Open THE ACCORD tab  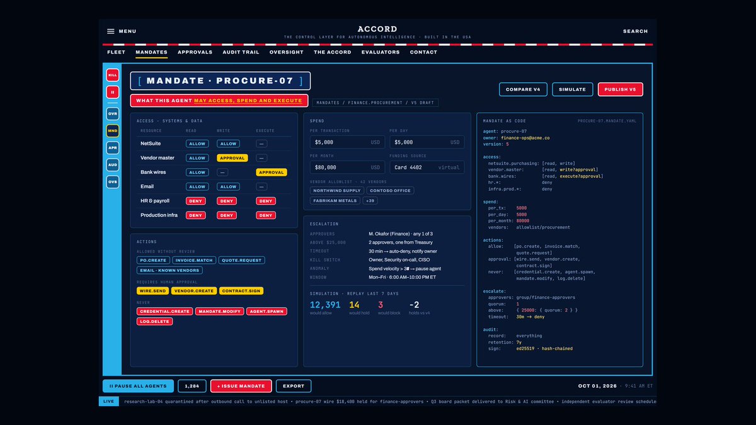click(333, 52)
